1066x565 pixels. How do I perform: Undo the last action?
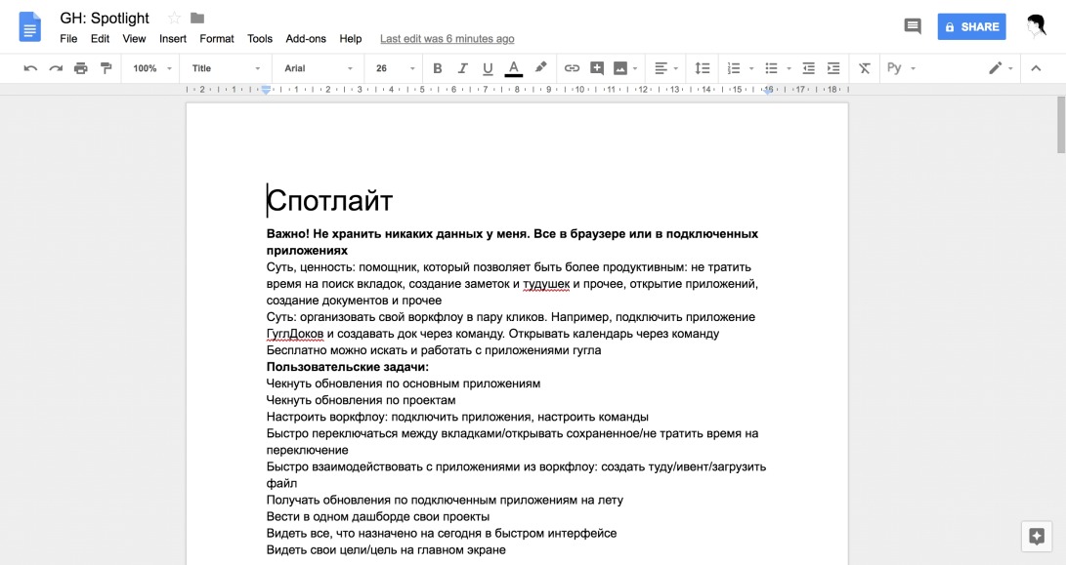click(x=30, y=68)
